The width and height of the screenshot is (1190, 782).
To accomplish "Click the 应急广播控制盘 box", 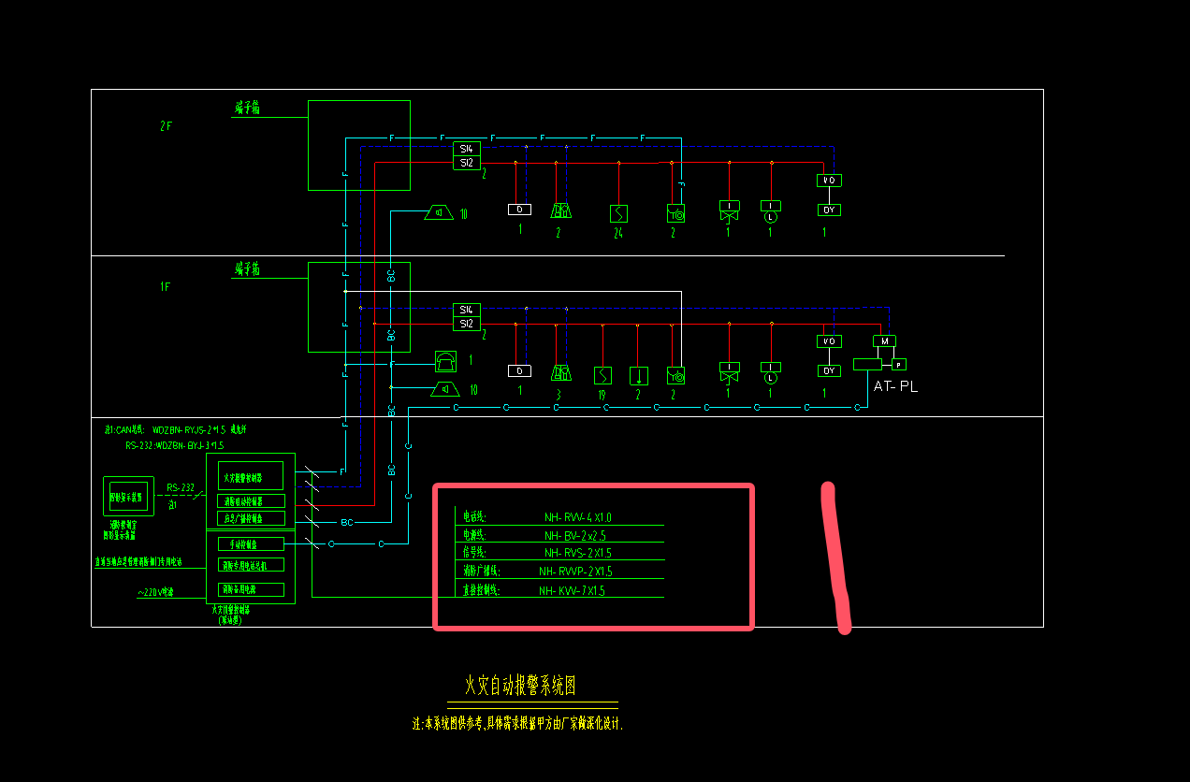I will click(252, 518).
